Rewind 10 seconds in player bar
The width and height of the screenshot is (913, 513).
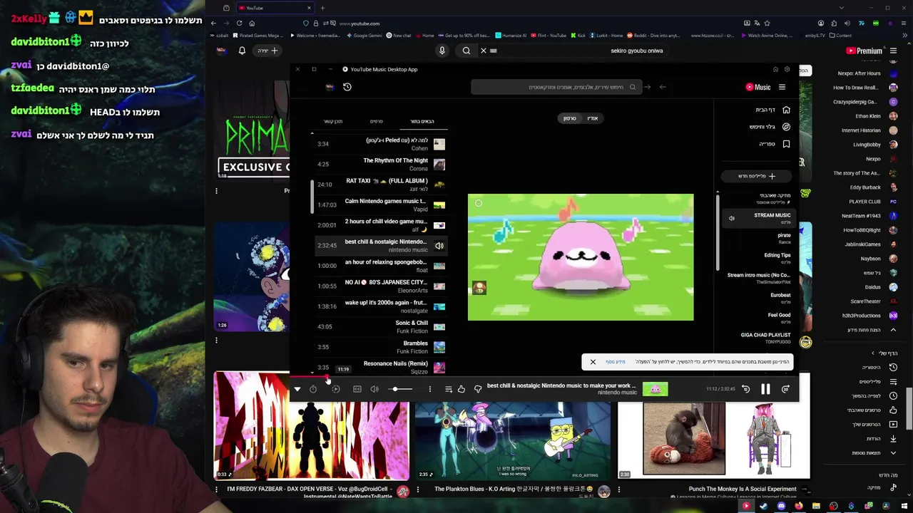point(745,389)
